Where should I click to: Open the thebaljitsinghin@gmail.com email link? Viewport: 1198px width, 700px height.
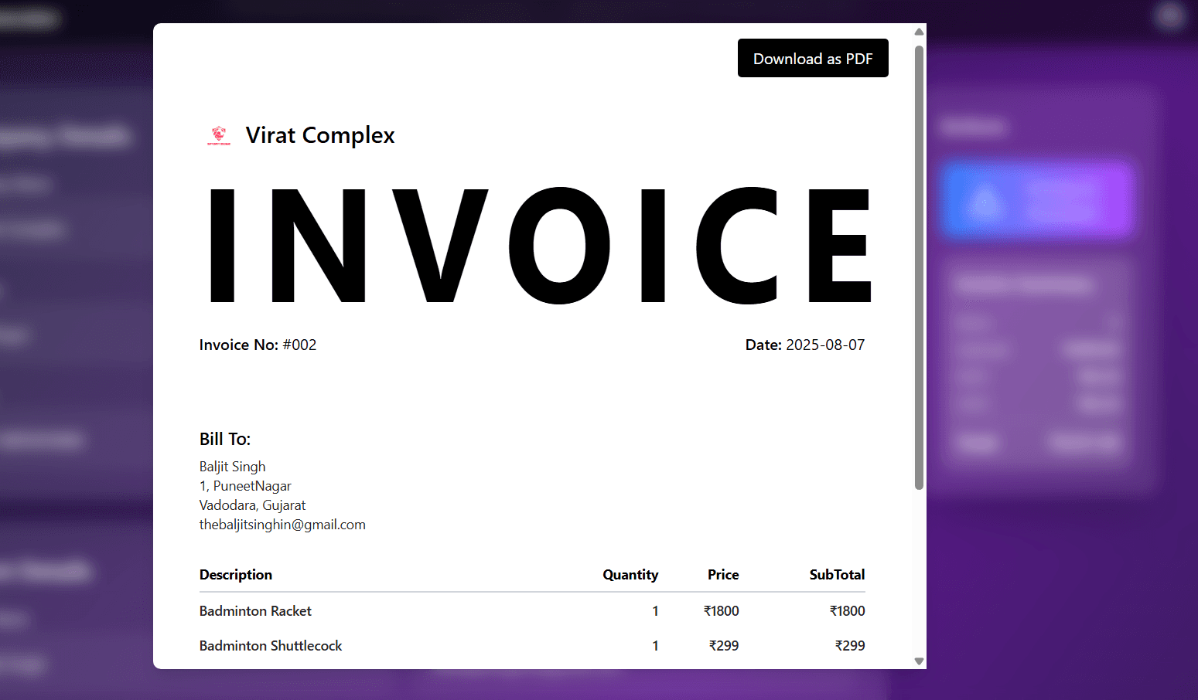pyautogui.click(x=282, y=524)
